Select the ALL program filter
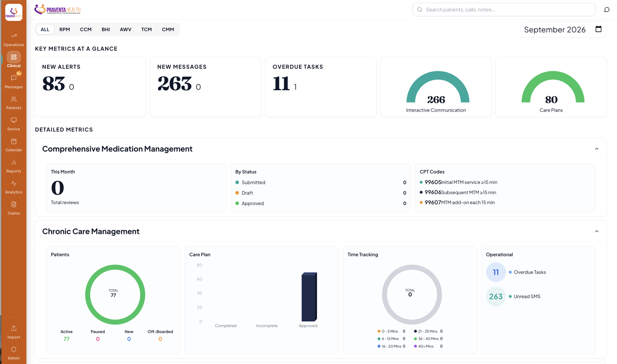 click(x=45, y=29)
